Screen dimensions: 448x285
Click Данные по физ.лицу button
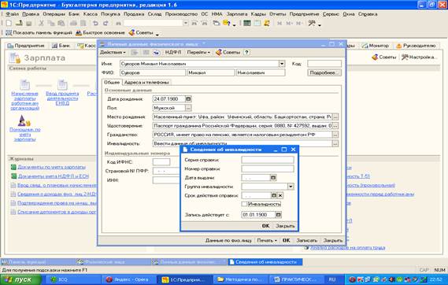coord(228,240)
